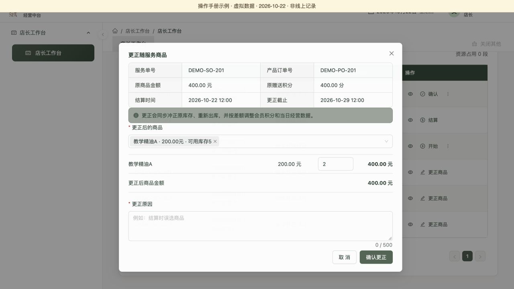Click the 经营中台 title in header
514x289 pixels.
pos(32,15)
